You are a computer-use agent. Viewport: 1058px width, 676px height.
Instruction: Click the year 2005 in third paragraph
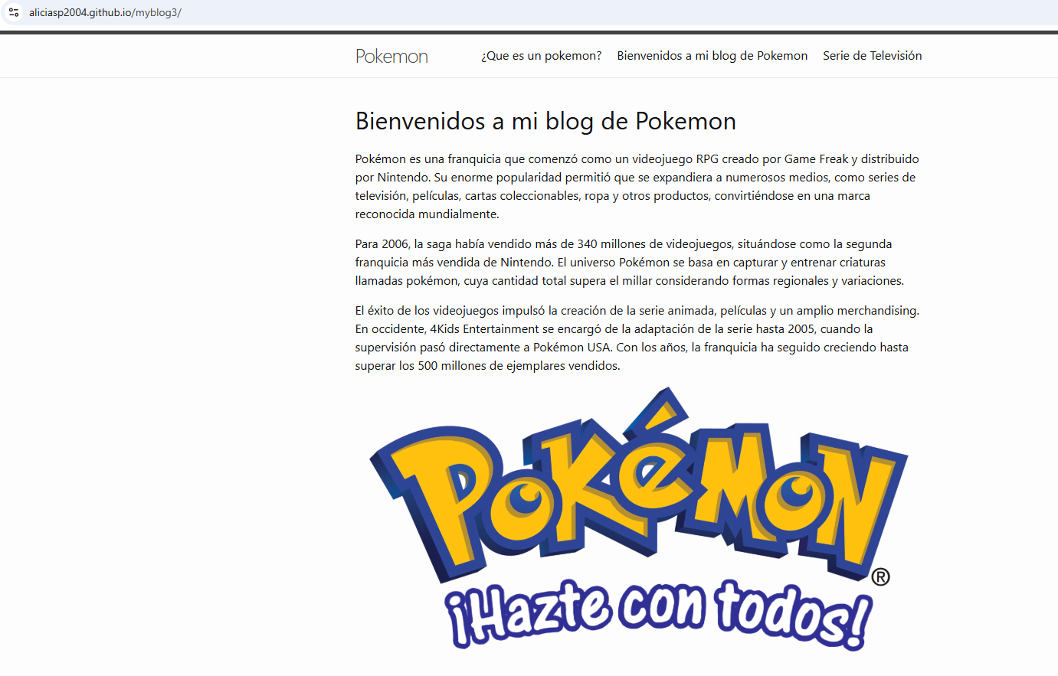[x=801, y=329]
